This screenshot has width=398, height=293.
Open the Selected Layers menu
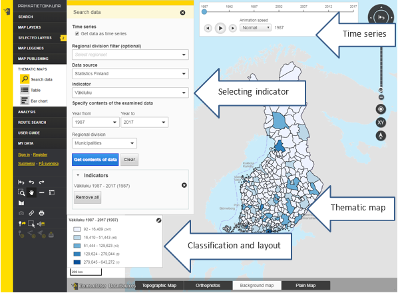(40, 37)
